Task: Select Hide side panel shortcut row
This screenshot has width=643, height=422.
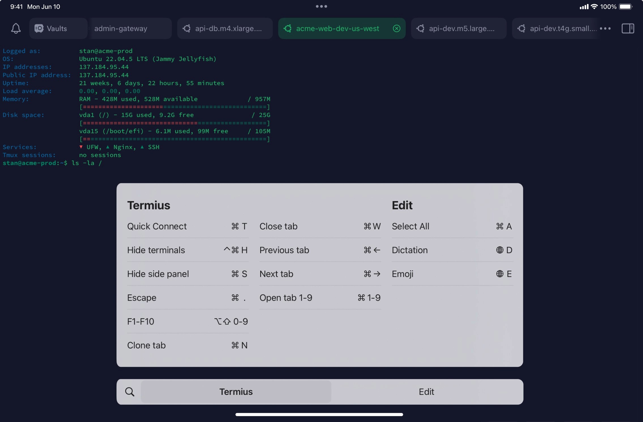Action: [187, 274]
